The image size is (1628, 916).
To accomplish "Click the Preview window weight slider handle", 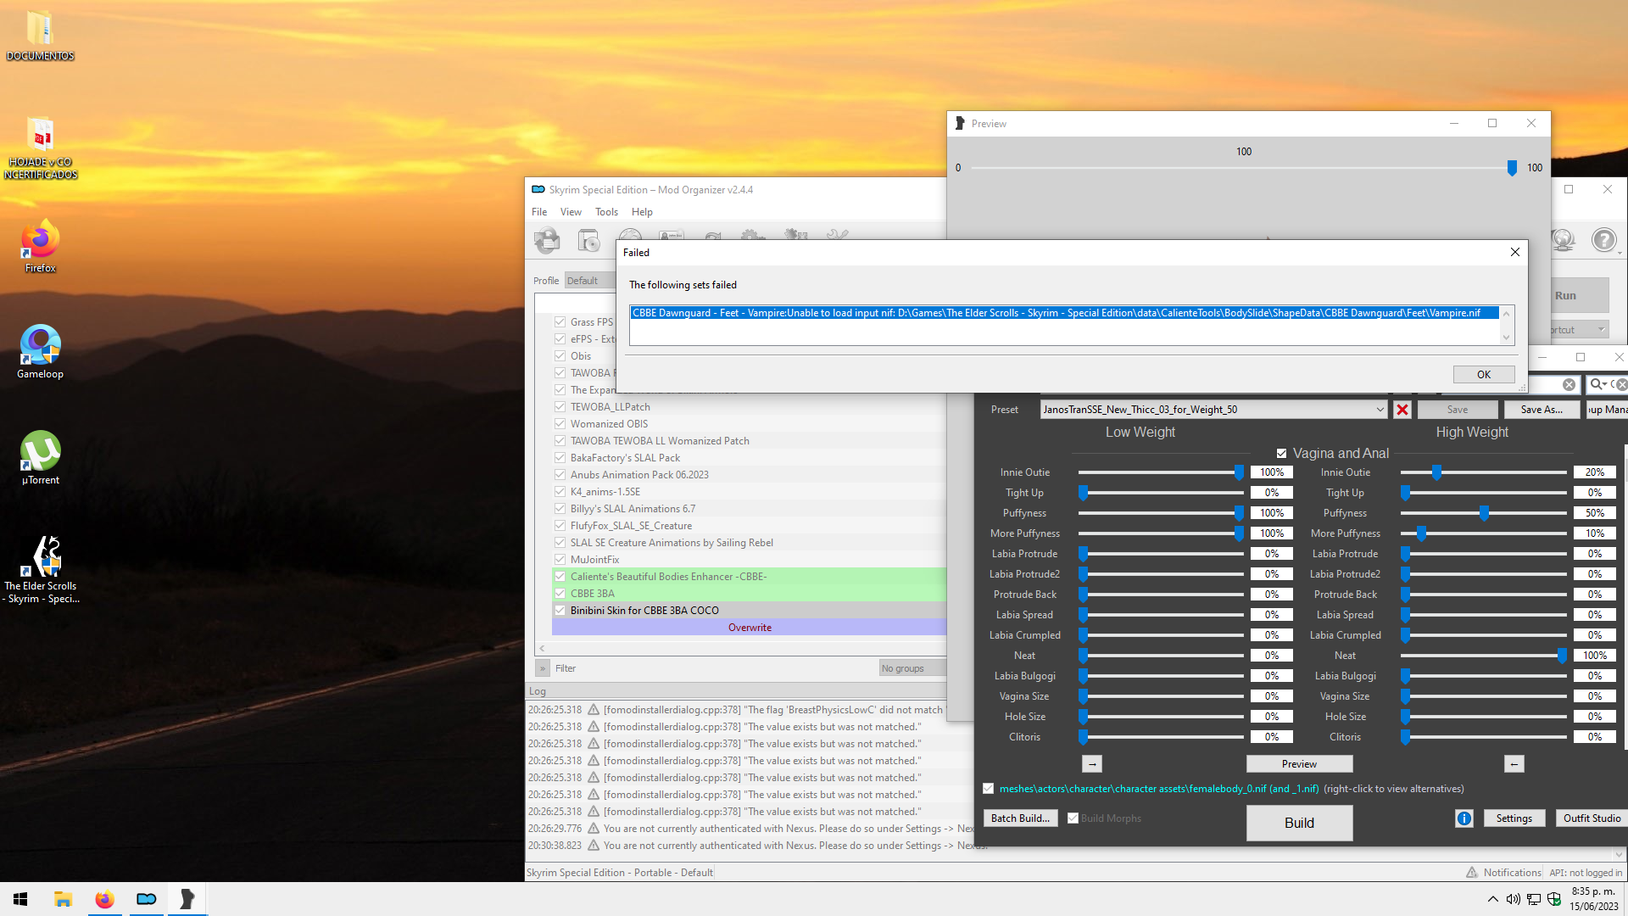I will click(x=1512, y=168).
